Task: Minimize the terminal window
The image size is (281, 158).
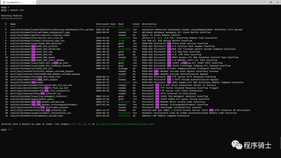Action: 263,2
